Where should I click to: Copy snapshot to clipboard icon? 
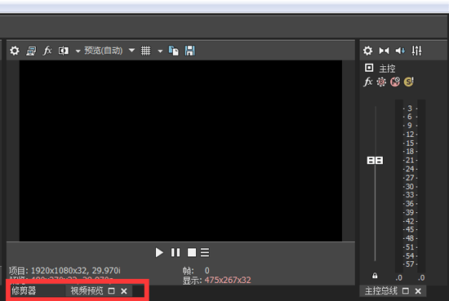[x=174, y=51]
